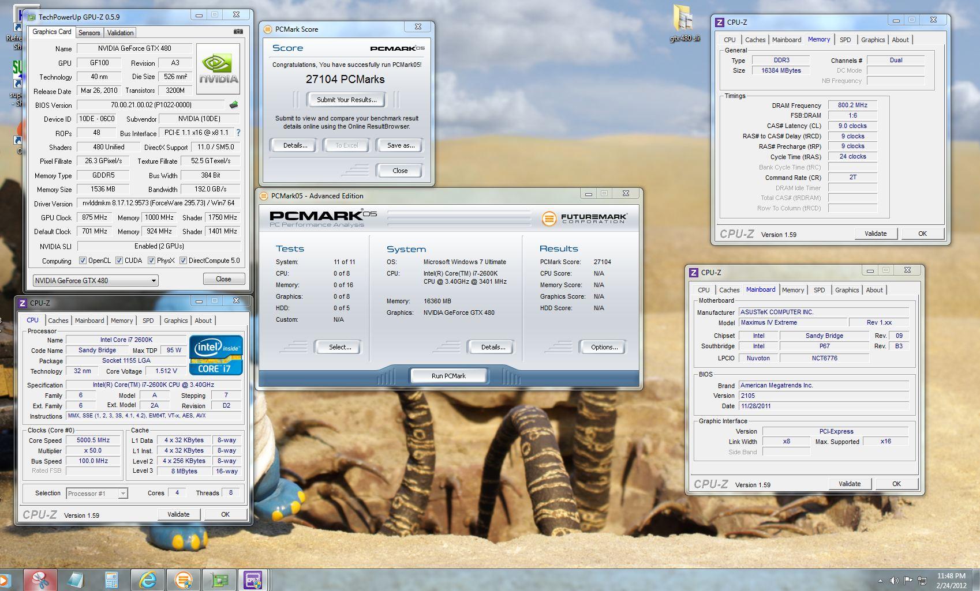Click the CPU-Z Mainboard window title icon

pos(694,272)
